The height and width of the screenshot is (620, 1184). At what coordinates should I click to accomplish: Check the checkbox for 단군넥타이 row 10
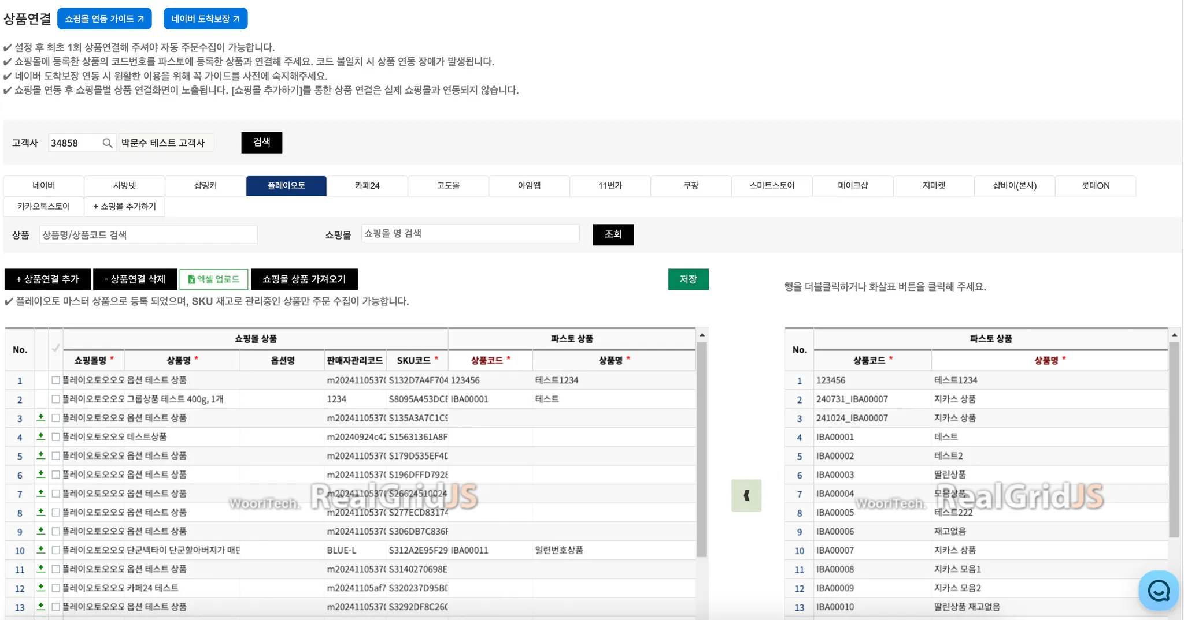click(x=55, y=550)
